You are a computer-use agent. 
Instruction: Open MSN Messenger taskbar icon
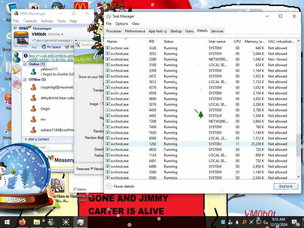51,222
